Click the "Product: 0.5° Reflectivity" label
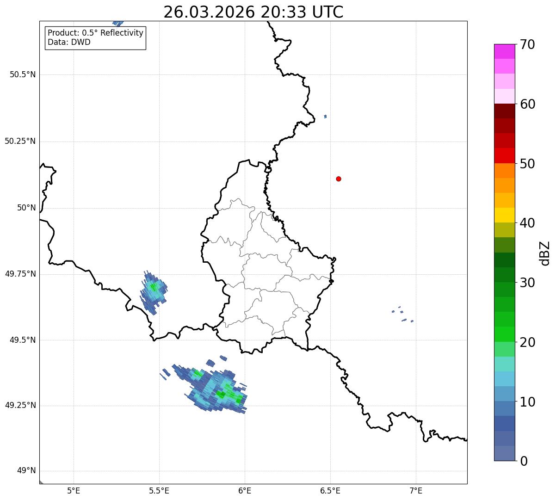The image size is (556, 500). (95, 33)
